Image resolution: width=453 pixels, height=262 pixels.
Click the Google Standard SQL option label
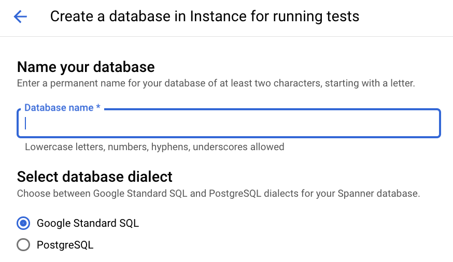click(x=88, y=223)
